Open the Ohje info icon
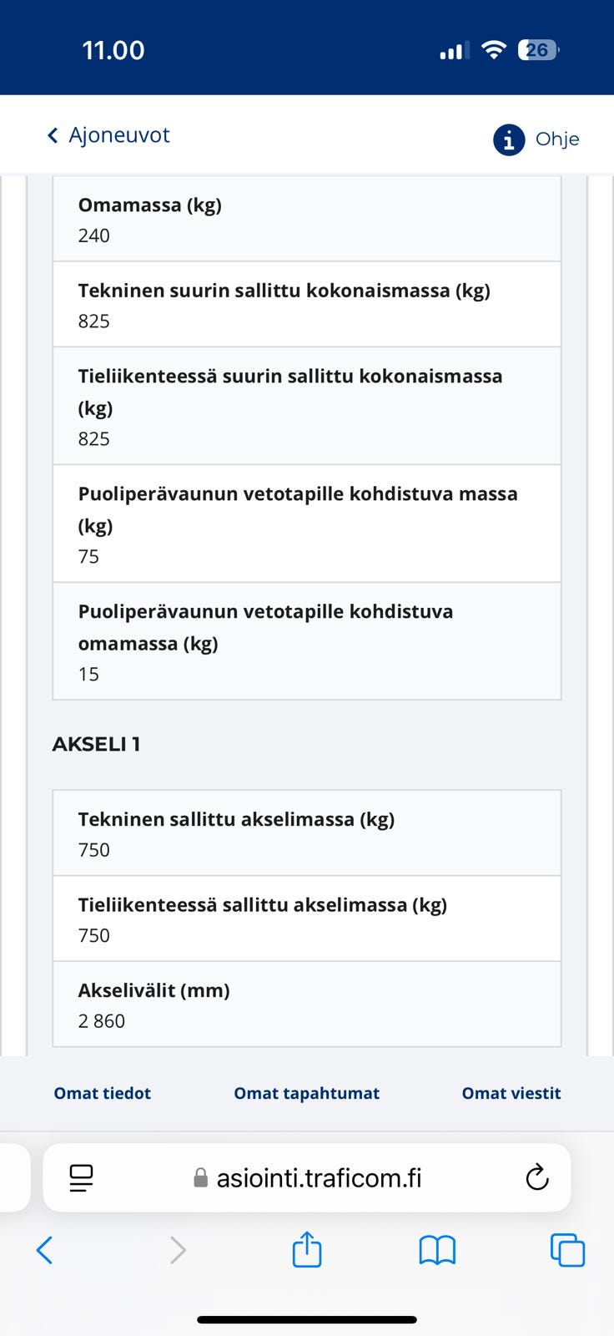614x1336 pixels. [507, 139]
